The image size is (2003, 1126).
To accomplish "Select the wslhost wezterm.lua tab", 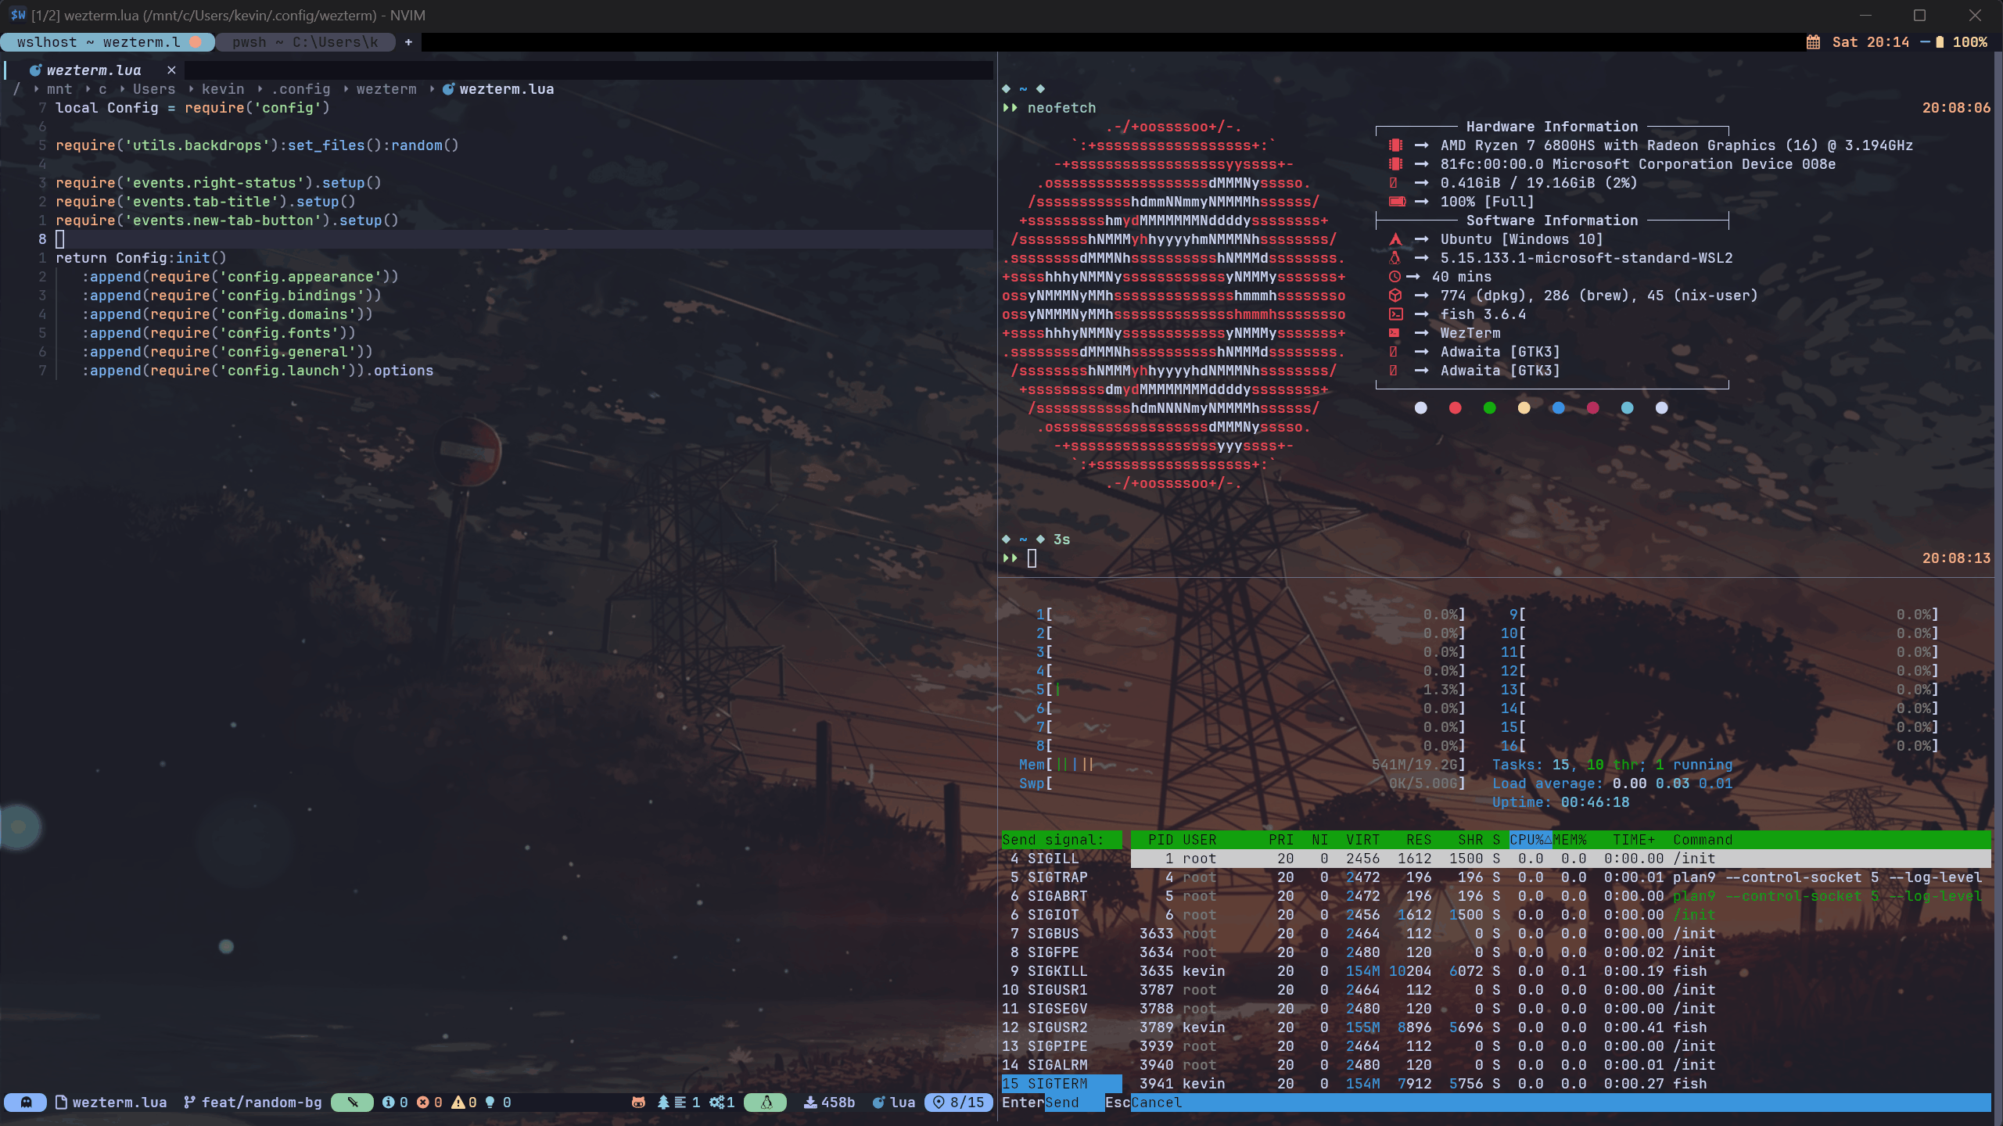I will pyautogui.click(x=99, y=42).
